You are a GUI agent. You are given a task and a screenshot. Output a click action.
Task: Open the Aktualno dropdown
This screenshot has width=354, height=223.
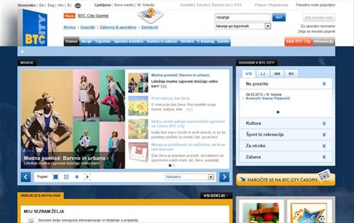coord(190,177)
